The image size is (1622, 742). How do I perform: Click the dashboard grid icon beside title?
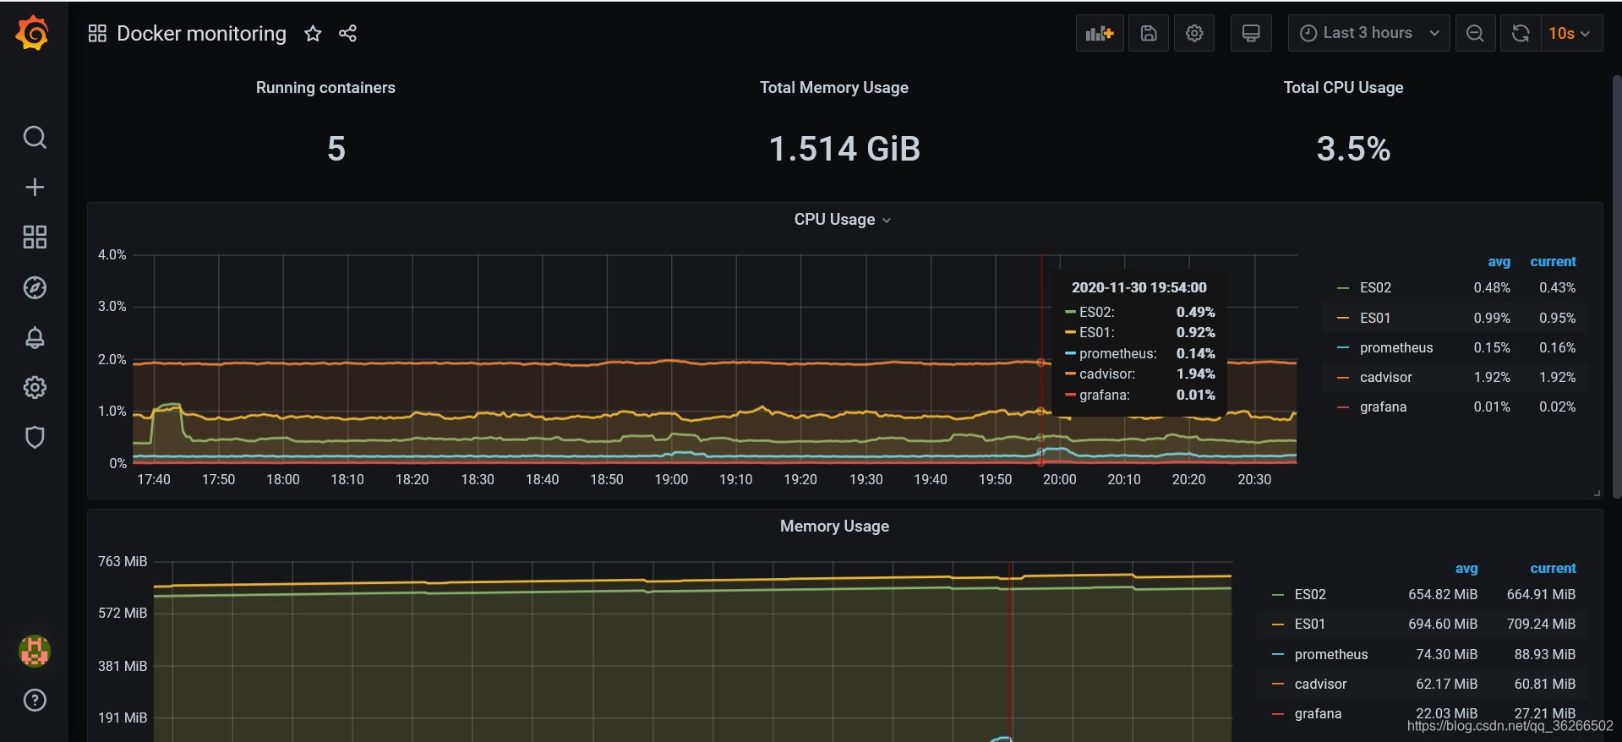click(x=97, y=33)
